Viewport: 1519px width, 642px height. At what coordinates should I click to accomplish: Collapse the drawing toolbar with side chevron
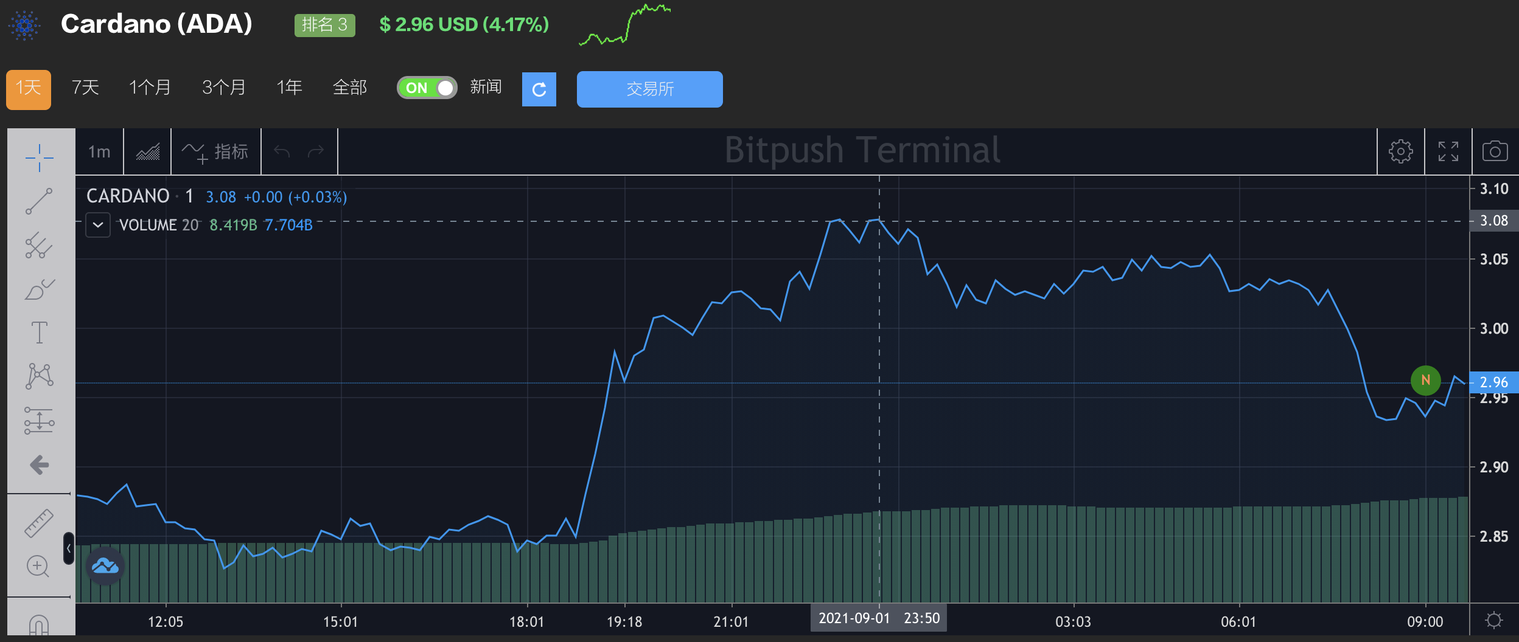point(69,548)
